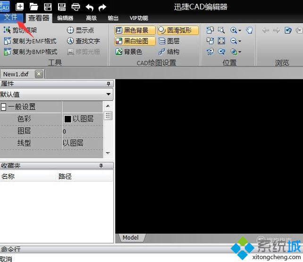303x262 pixels.
Task: Click the properties scrollbar thumb
Action: coord(108,115)
